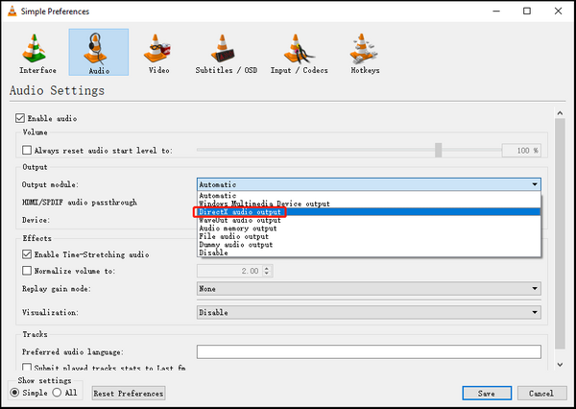
Task: Choose DirectX audio output option
Action: tap(241, 212)
